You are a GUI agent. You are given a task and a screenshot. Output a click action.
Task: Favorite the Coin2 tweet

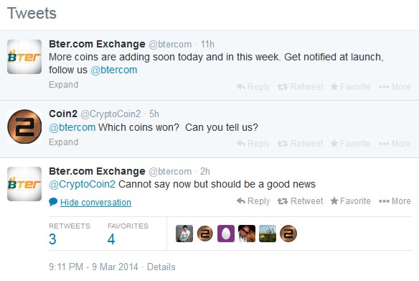[x=350, y=144]
